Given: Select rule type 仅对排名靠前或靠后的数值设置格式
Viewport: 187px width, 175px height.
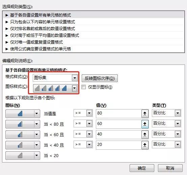Looking at the screenshot, I should click(x=93, y=29).
